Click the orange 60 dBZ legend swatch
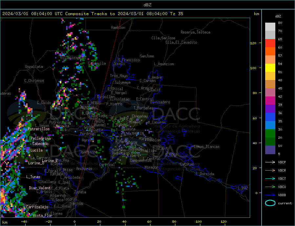 [270, 51]
